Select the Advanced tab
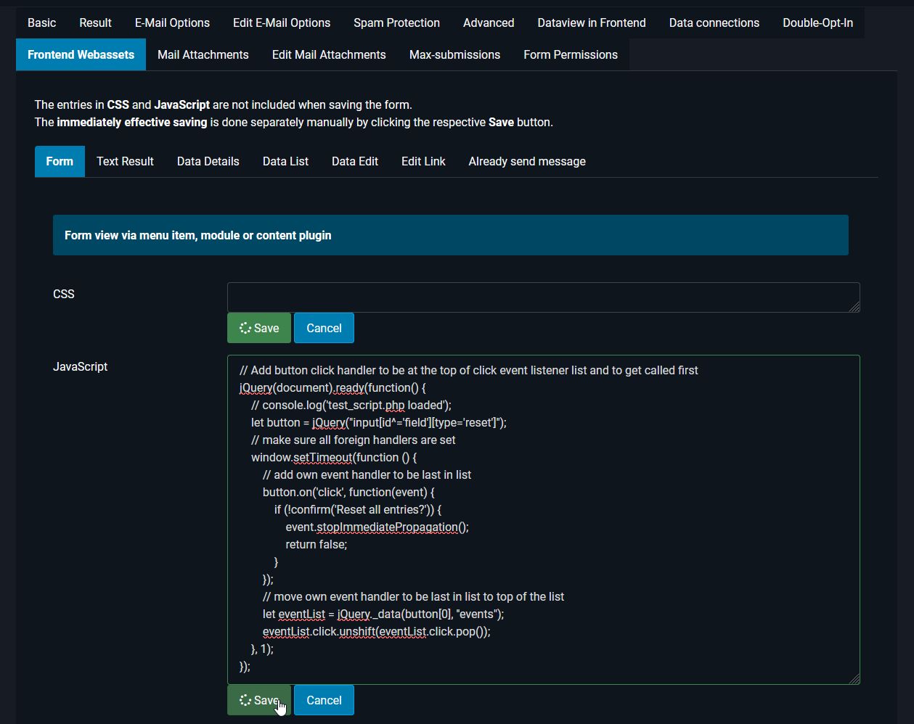914x724 pixels. (489, 22)
